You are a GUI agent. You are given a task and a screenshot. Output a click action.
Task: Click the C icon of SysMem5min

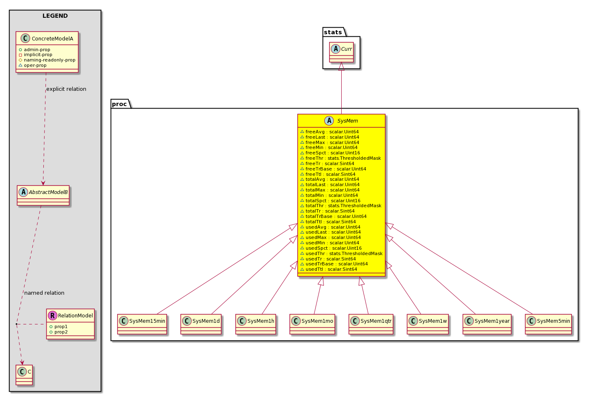pos(531,321)
